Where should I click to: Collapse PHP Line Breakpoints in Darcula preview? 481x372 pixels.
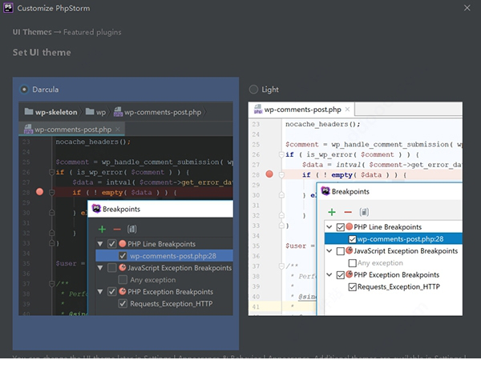click(100, 244)
